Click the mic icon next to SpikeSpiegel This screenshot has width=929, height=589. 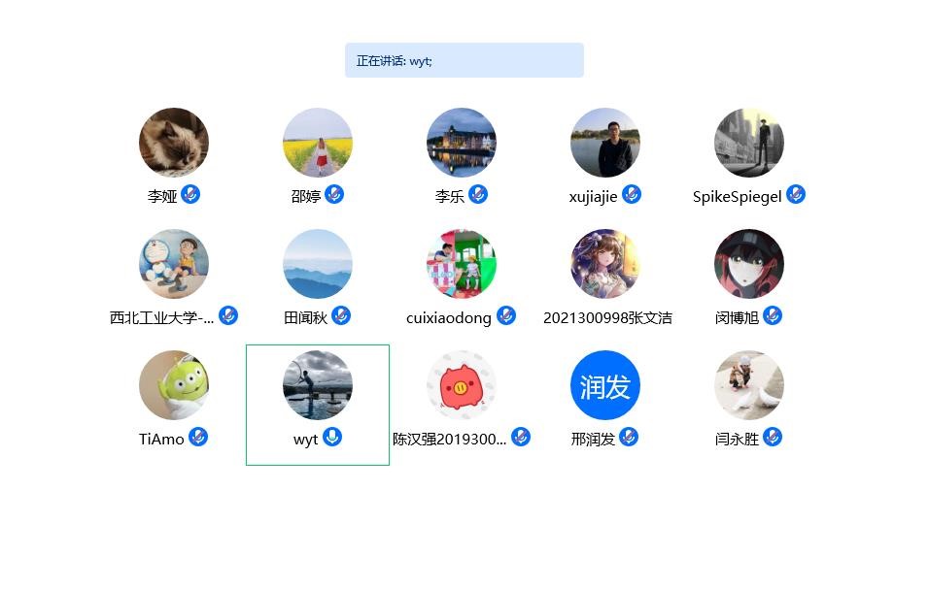tap(796, 194)
